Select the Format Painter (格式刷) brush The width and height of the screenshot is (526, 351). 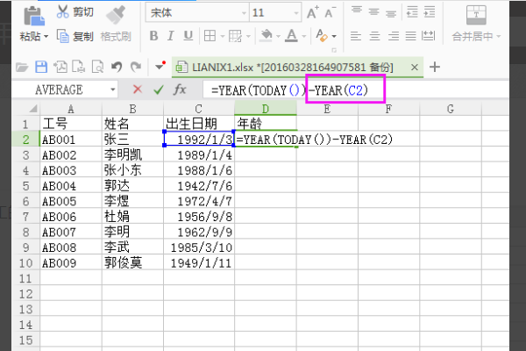pos(116,15)
